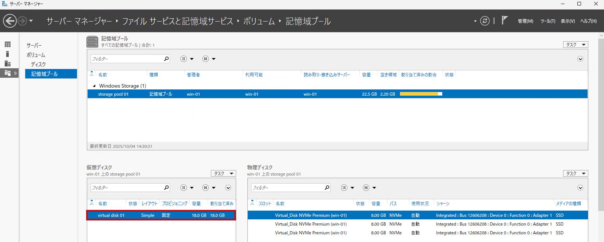Click the refresh icon in header

click(x=485, y=21)
